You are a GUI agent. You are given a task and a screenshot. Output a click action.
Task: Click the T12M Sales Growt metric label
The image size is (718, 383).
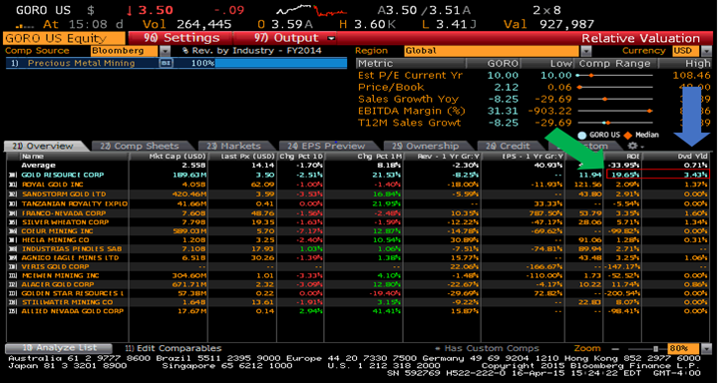pos(410,123)
